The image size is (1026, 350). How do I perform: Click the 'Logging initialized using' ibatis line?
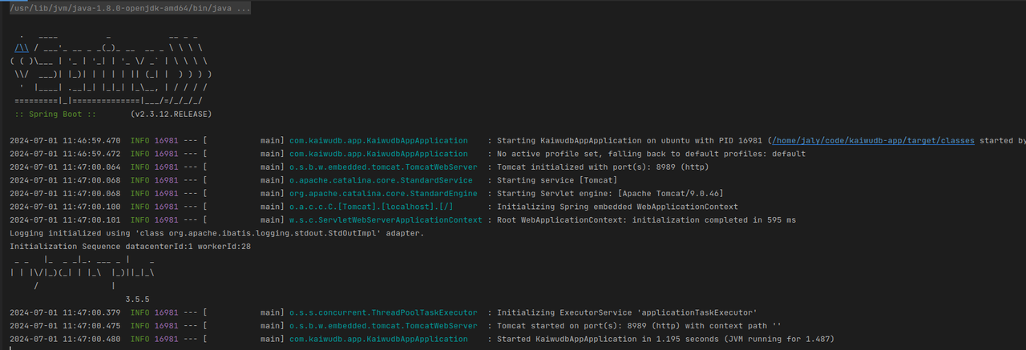click(x=216, y=233)
